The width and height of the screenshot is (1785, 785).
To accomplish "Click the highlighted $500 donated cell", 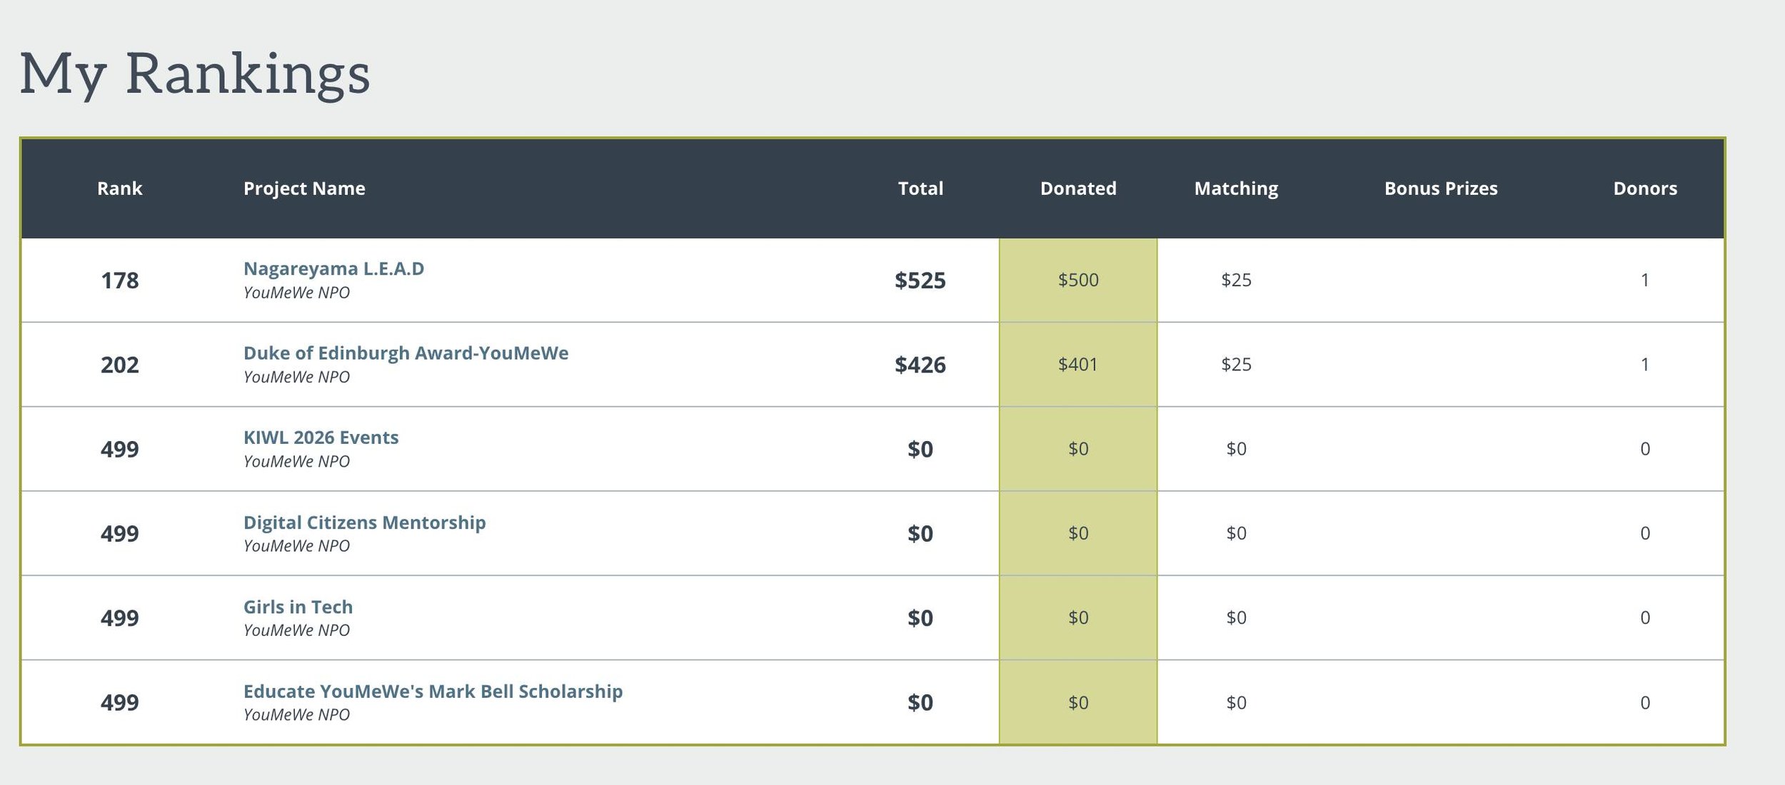I will pos(1078,280).
